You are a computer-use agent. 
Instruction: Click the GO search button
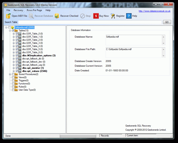click(167, 22)
